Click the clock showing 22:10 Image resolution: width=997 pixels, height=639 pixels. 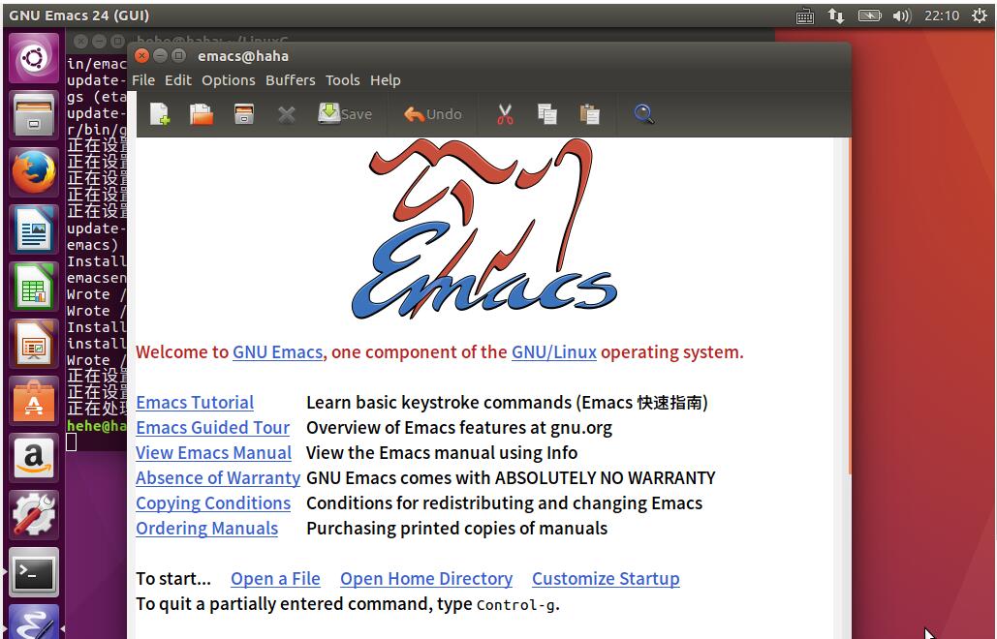pyautogui.click(x=942, y=15)
